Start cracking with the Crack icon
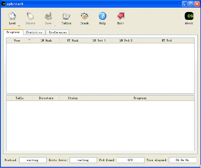Screen dimensions: 201x168 [84, 16]
